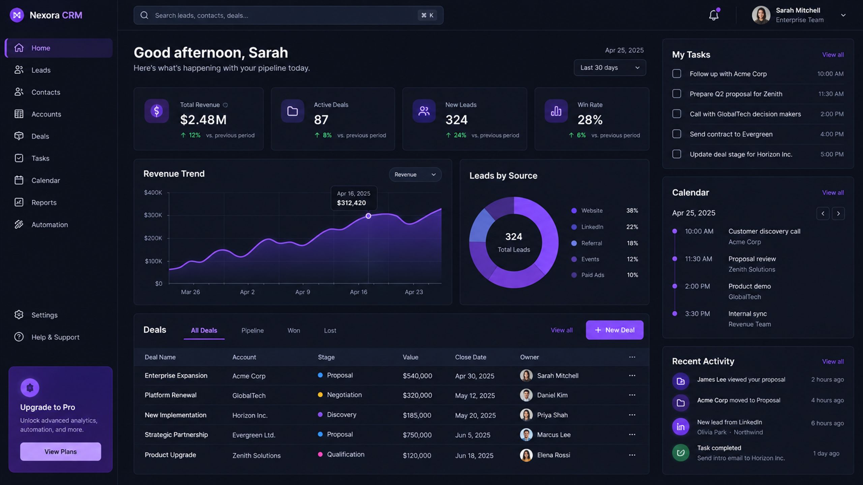Open the Calendar sidebar item
This screenshot has height=485, width=863.
tap(59, 180)
